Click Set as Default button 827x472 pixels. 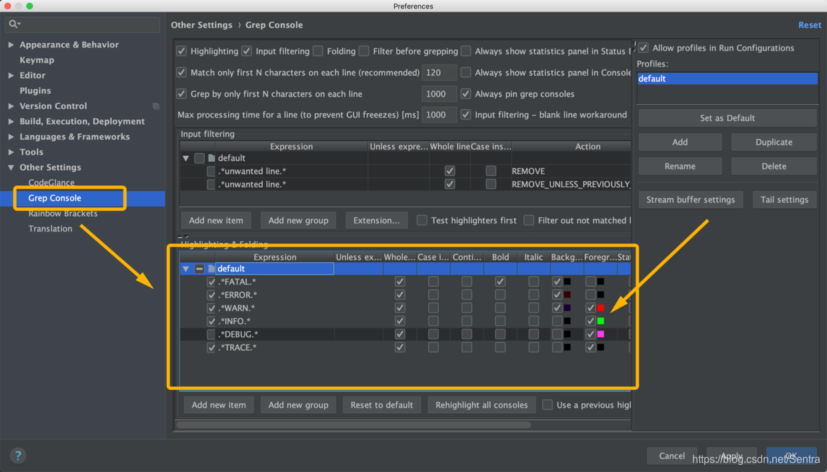click(727, 118)
